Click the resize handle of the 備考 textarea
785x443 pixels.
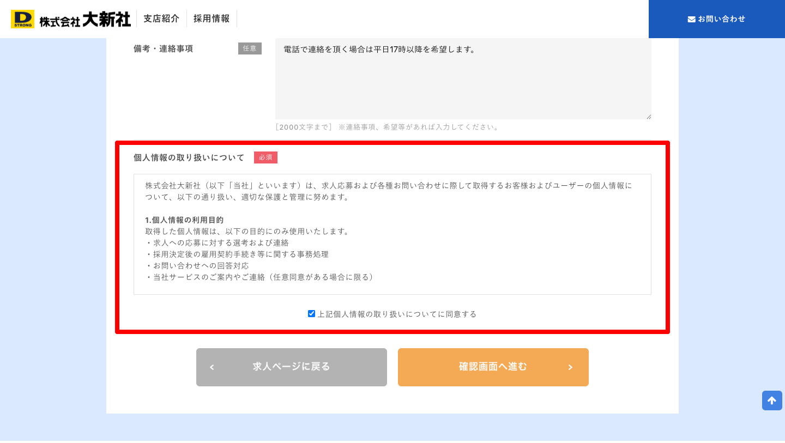(x=648, y=116)
